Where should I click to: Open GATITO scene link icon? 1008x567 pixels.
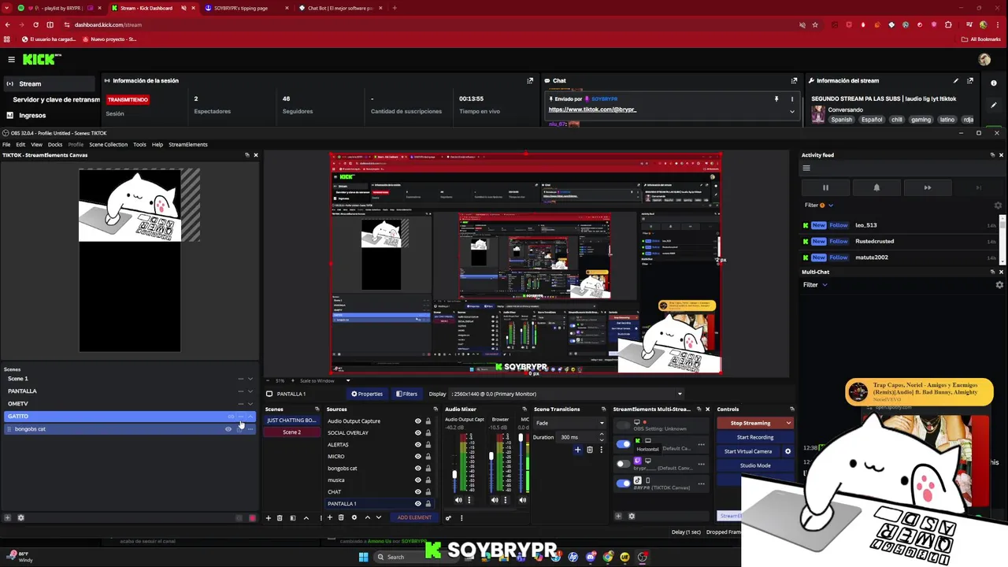(x=231, y=417)
